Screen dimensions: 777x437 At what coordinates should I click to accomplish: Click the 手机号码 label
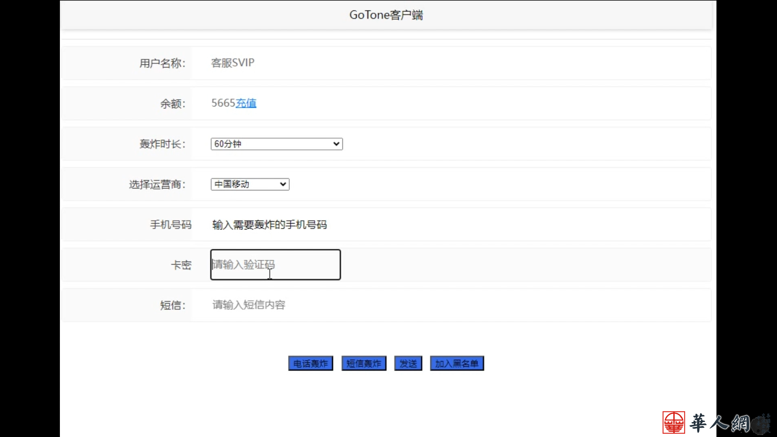[x=171, y=225]
